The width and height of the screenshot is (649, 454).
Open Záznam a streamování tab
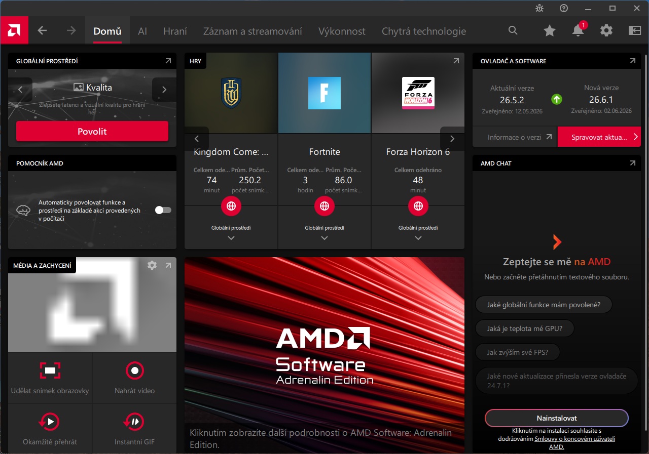(253, 31)
